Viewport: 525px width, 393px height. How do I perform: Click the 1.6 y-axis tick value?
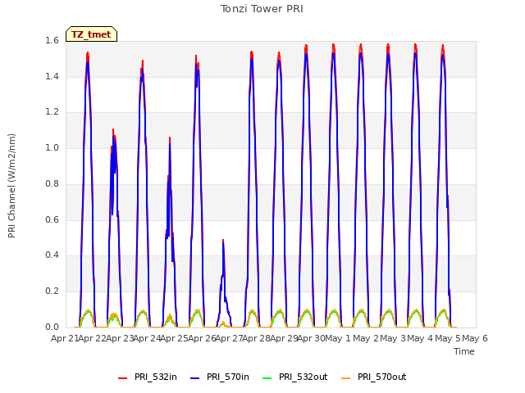[52, 41]
